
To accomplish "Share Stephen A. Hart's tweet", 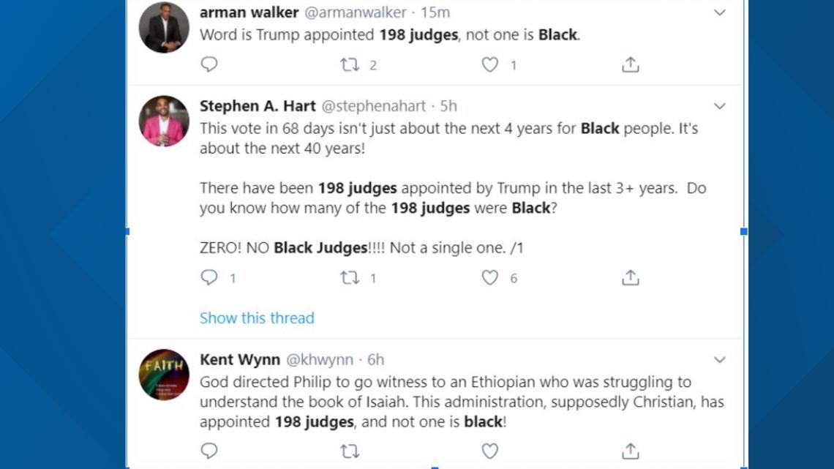I will [631, 277].
